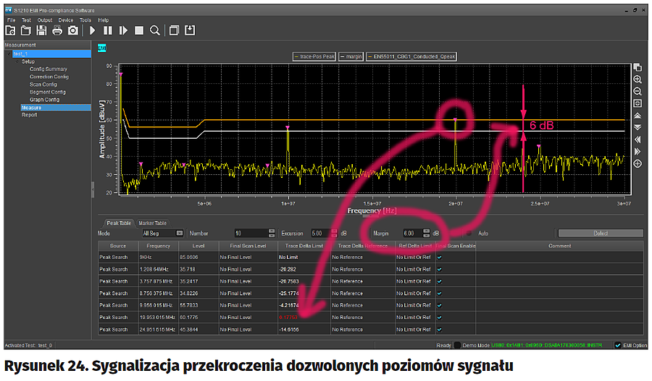652x381 pixels.
Task: Zoom in on graph with plus magnifier
Action: pyautogui.click(x=638, y=80)
